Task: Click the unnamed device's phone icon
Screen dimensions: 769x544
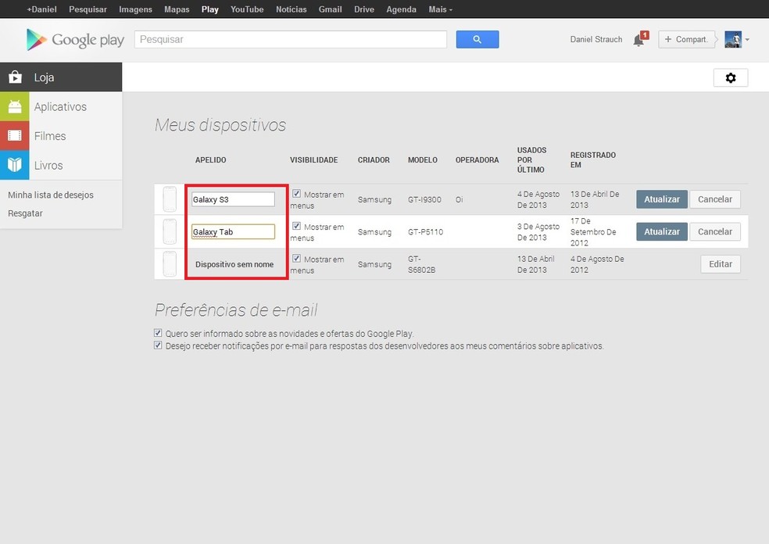Action: point(170,264)
